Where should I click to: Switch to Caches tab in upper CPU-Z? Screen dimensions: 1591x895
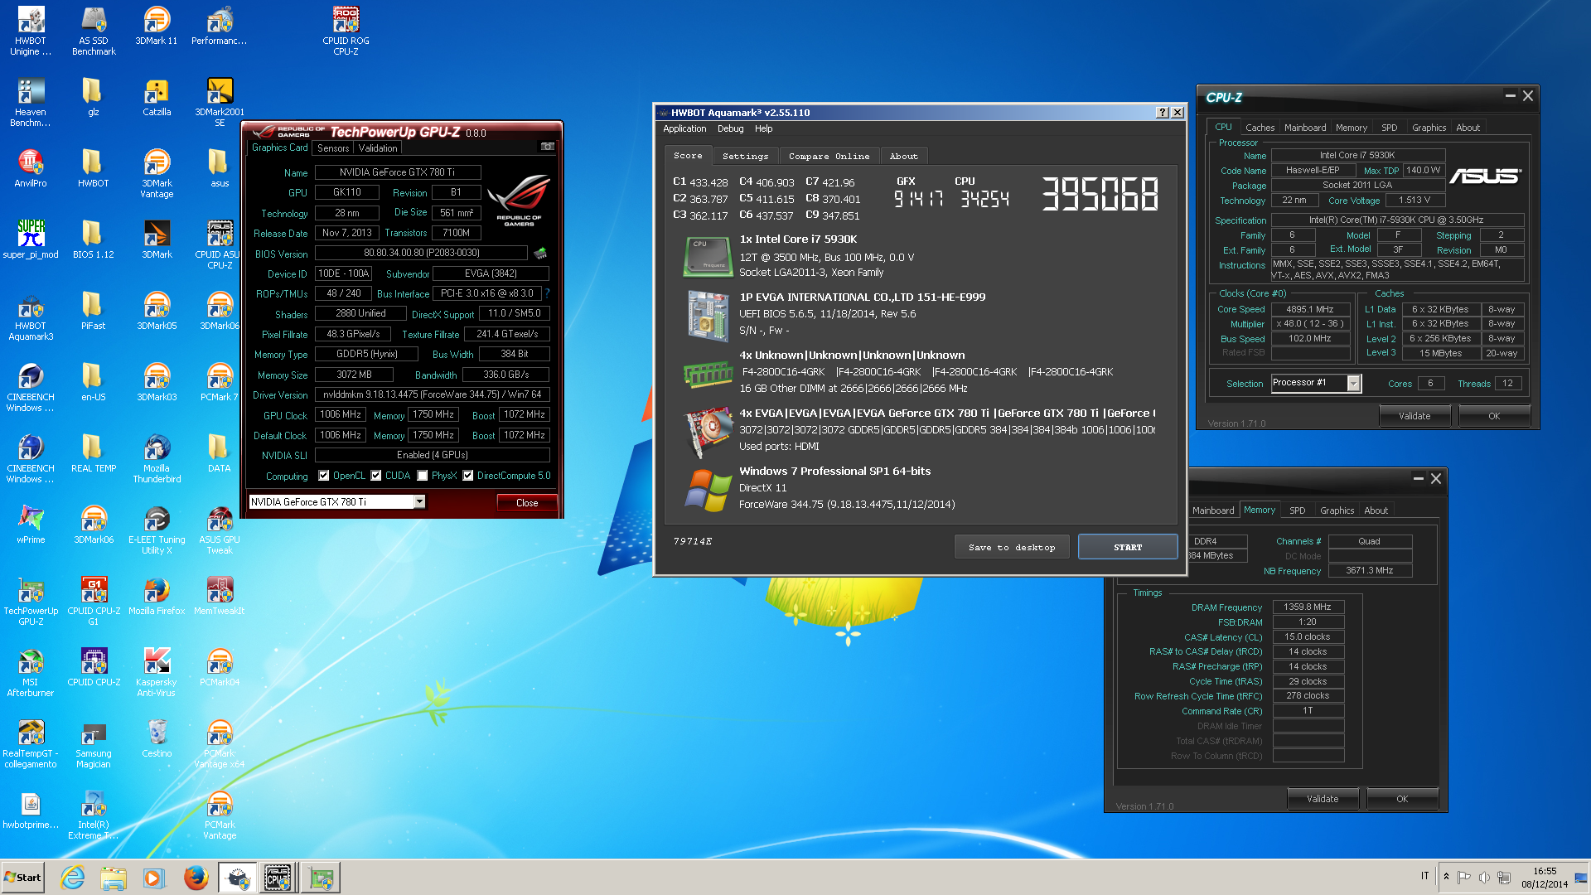click(1260, 128)
